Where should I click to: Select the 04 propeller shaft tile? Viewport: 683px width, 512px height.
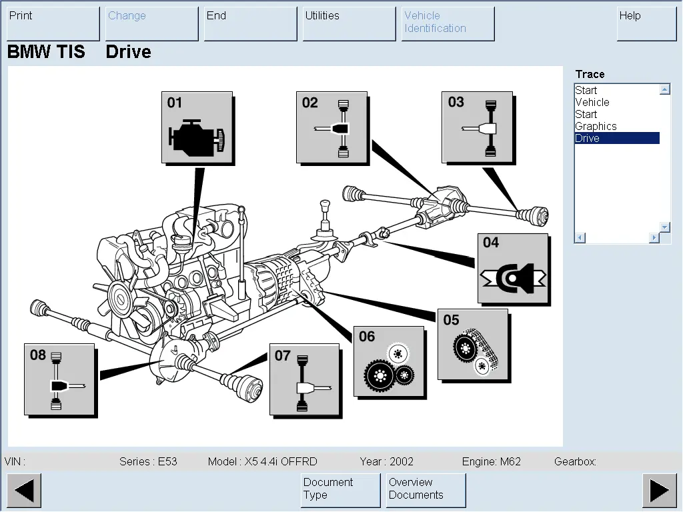(x=513, y=269)
